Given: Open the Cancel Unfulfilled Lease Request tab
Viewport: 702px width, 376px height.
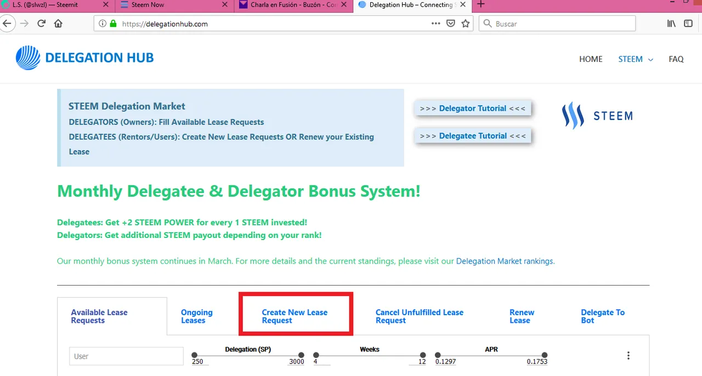Looking at the screenshot, I should pos(420,316).
